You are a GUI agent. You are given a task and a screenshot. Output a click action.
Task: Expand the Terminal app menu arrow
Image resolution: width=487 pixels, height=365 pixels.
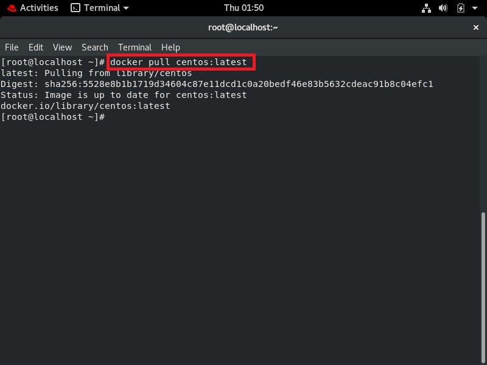pos(126,9)
